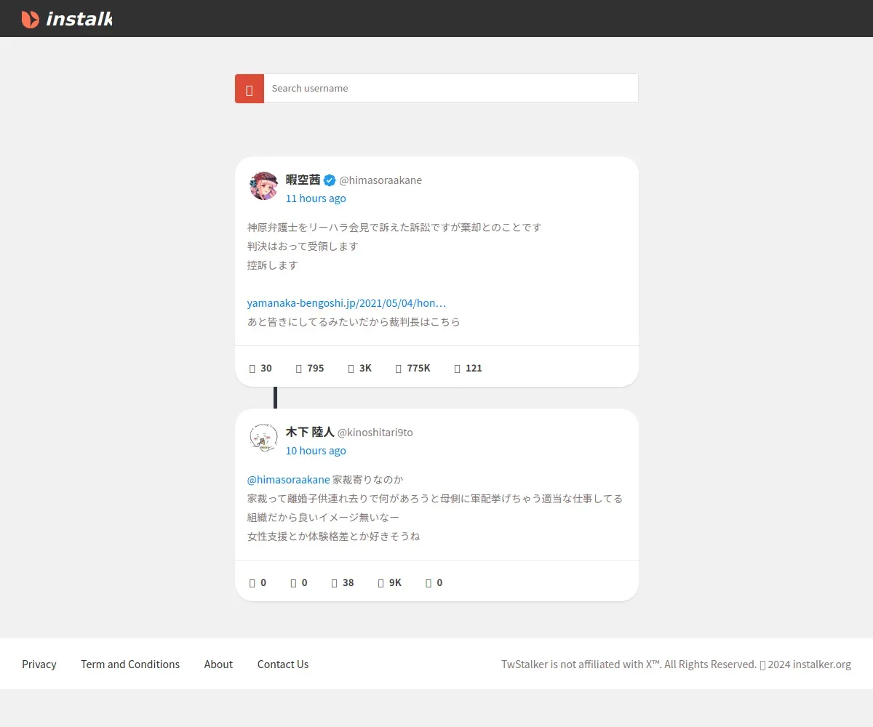Open the 暇空茜 display name

click(303, 180)
